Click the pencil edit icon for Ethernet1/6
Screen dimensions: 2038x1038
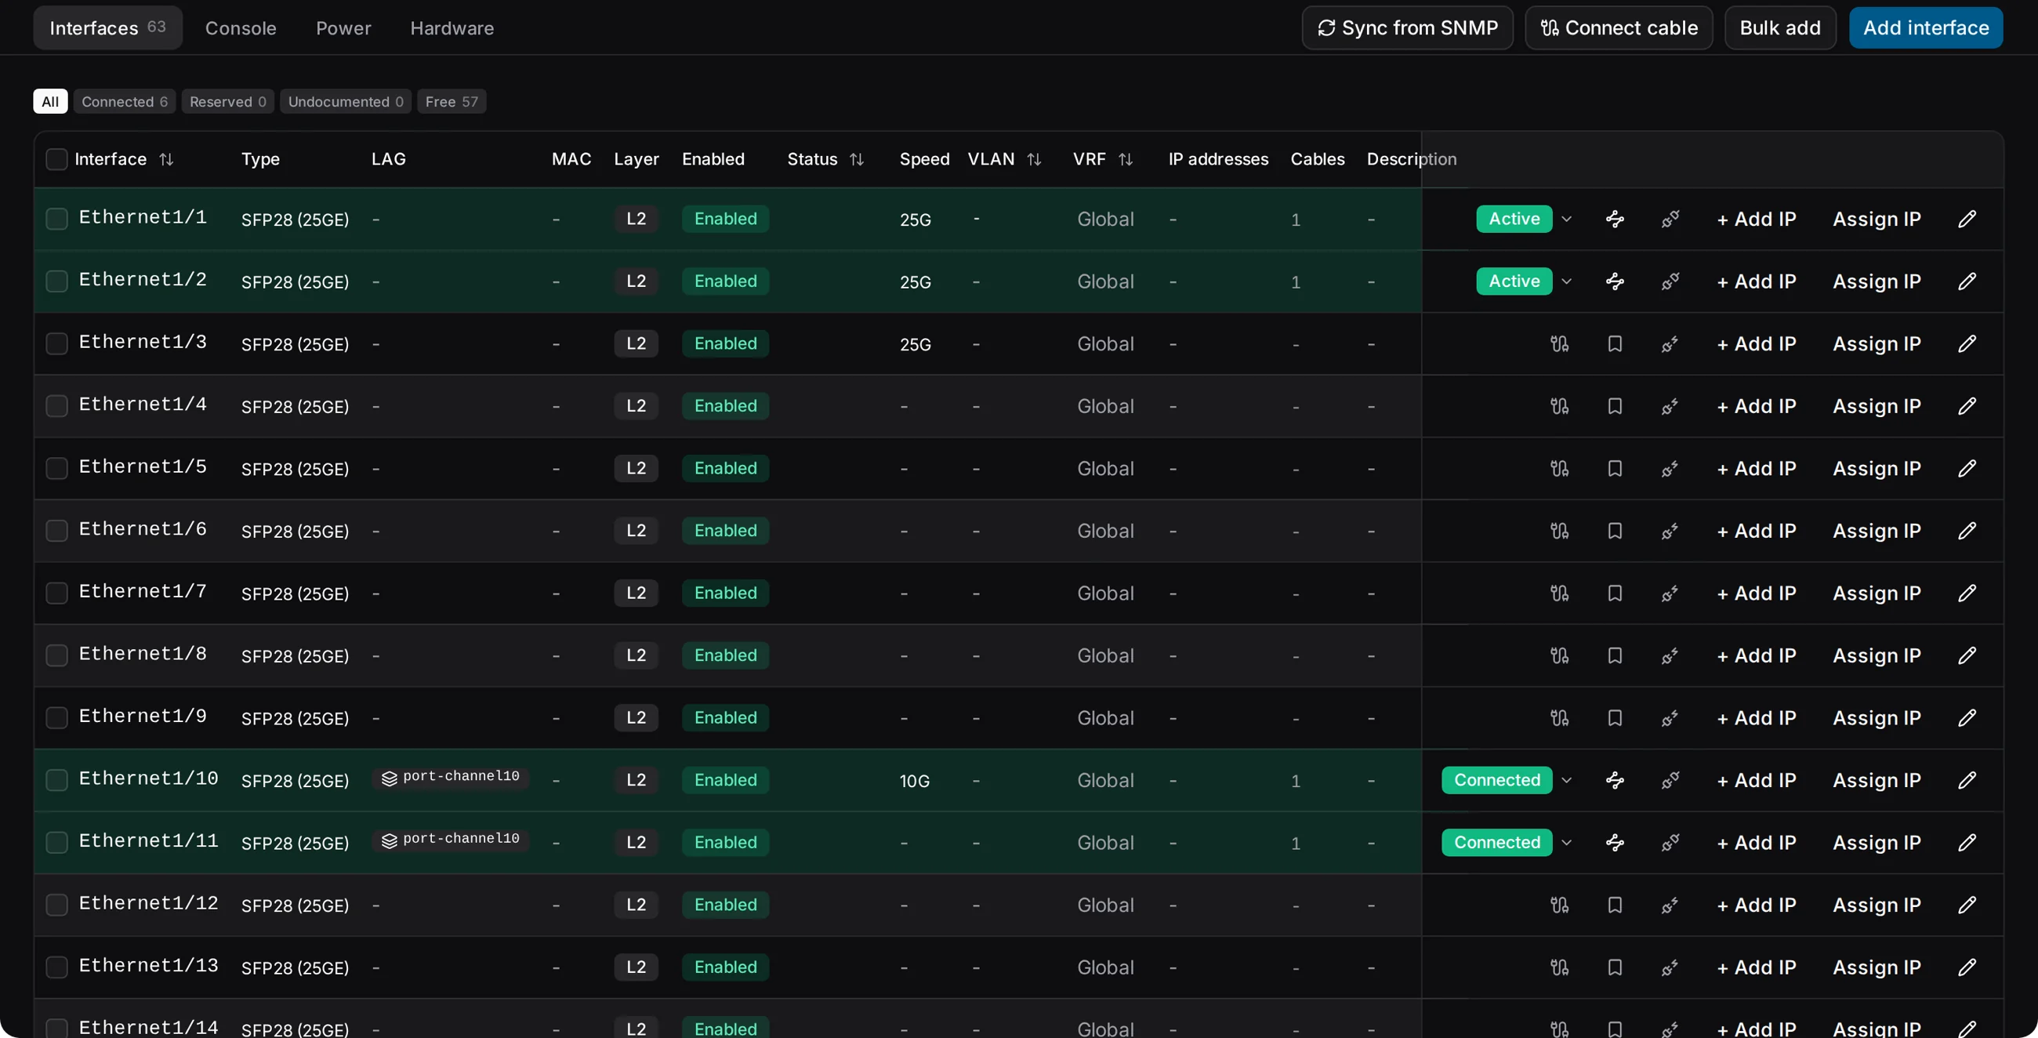pos(1967,531)
